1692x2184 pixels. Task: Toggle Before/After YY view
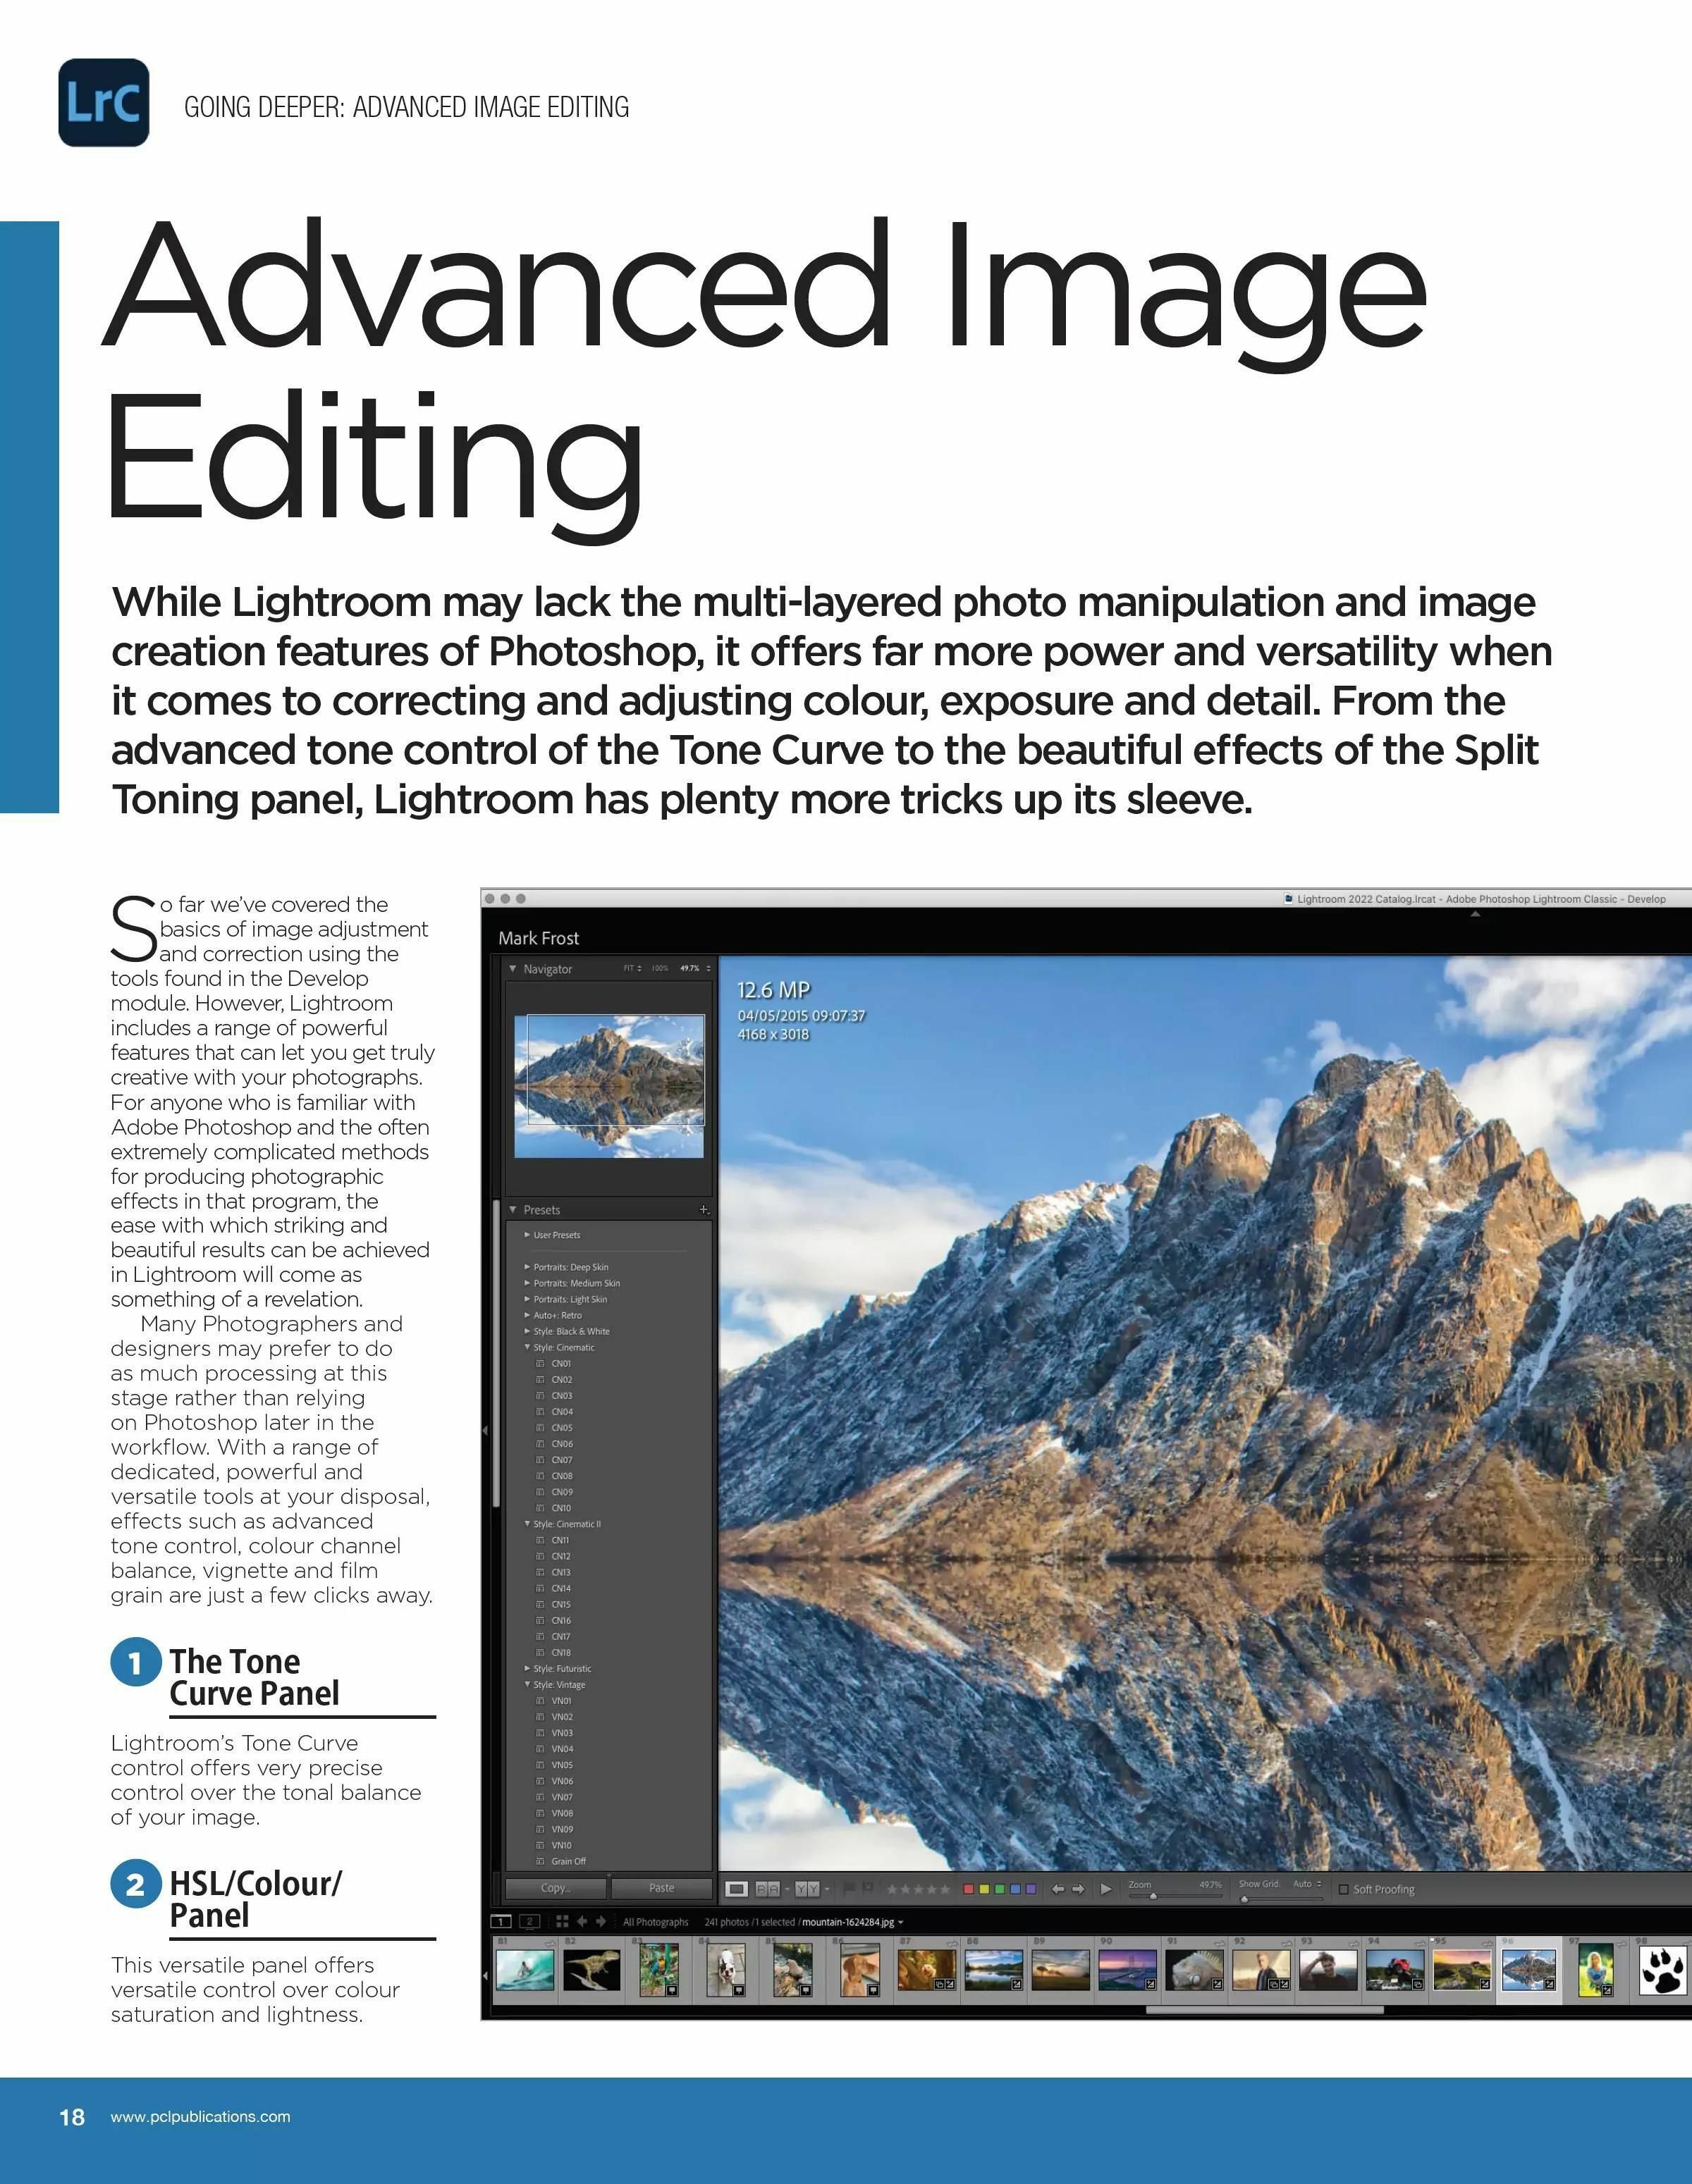(x=807, y=1889)
